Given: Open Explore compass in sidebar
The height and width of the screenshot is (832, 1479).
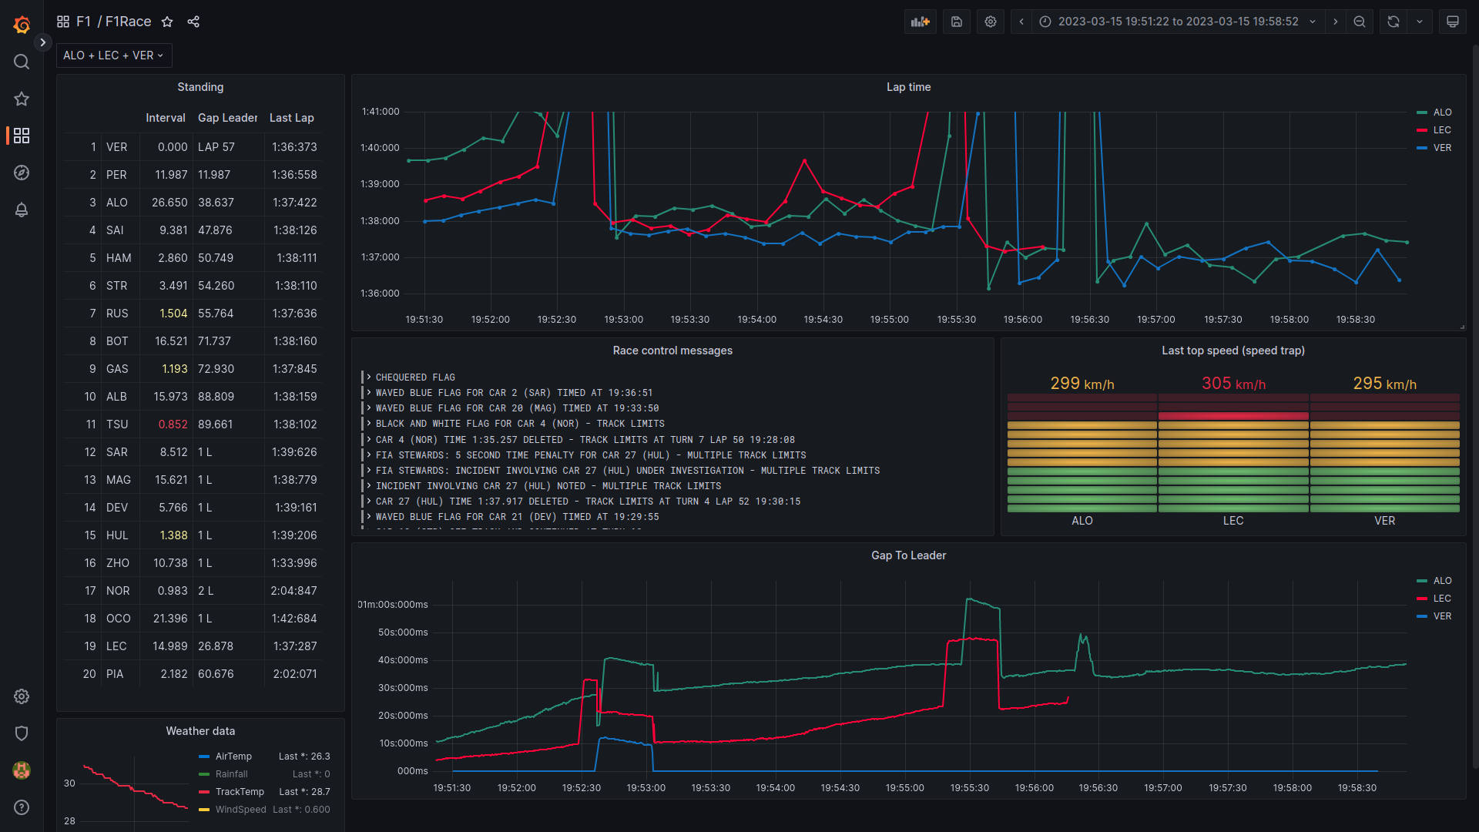Looking at the screenshot, I should pos(22,173).
